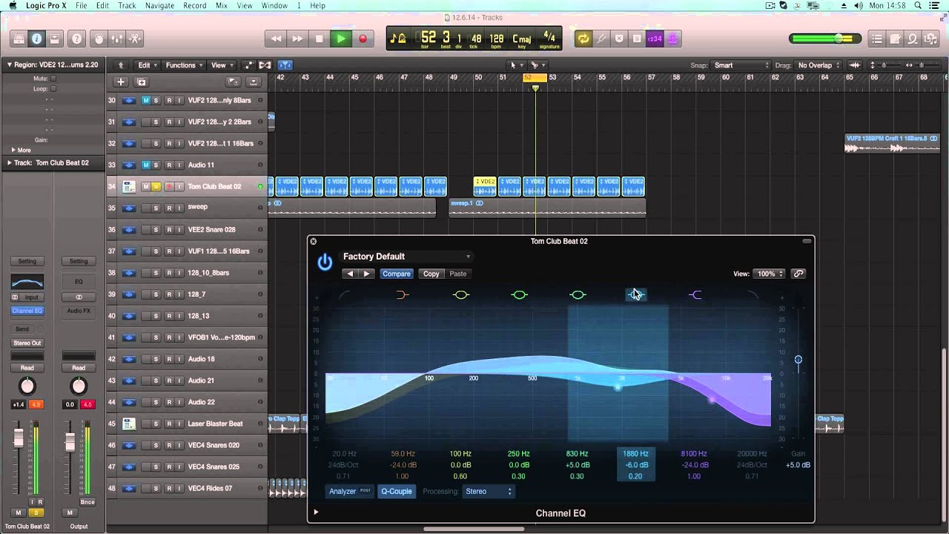Image resolution: width=949 pixels, height=534 pixels.
Task: Click Add Track plus button
Action: pyautogui.click(x=121, y=82)
